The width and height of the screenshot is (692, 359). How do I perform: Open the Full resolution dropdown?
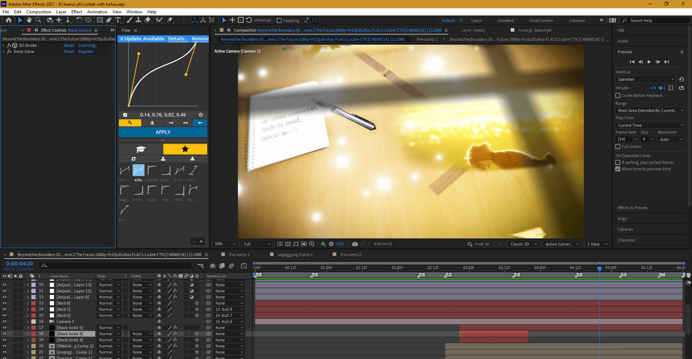pyautogui.click(x=257, y=244)
